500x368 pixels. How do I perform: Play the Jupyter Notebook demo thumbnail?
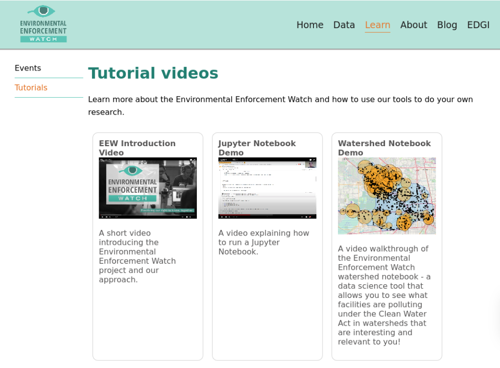click(267, 188)
